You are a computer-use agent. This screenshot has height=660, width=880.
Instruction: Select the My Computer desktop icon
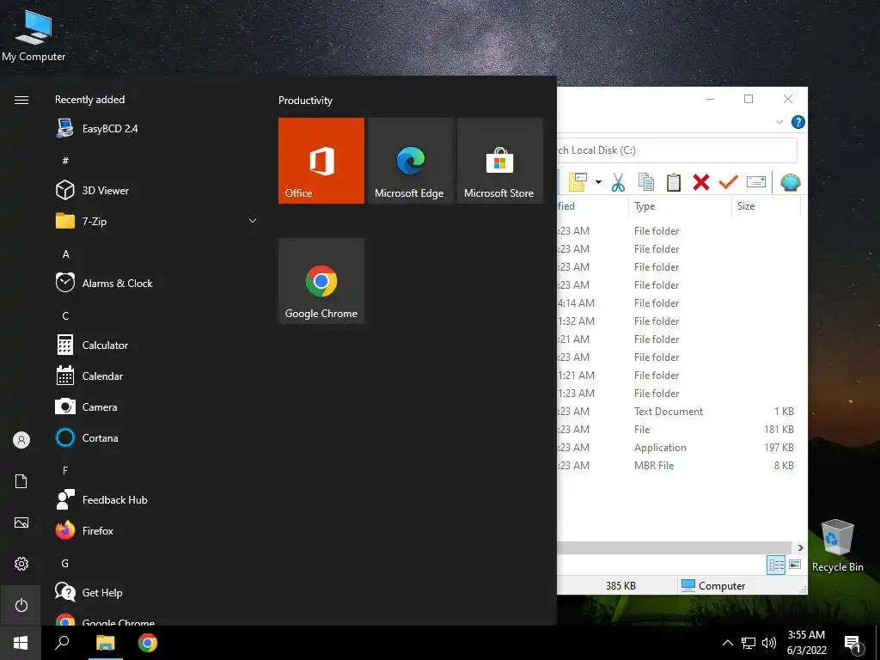34,34
